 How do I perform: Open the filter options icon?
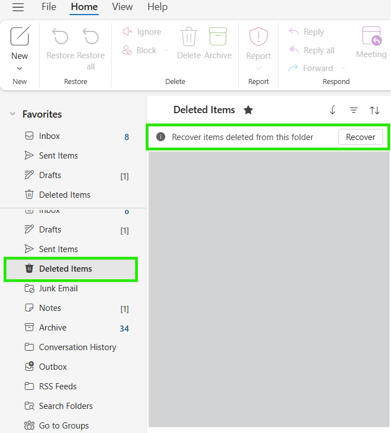(x=354, y=110)
